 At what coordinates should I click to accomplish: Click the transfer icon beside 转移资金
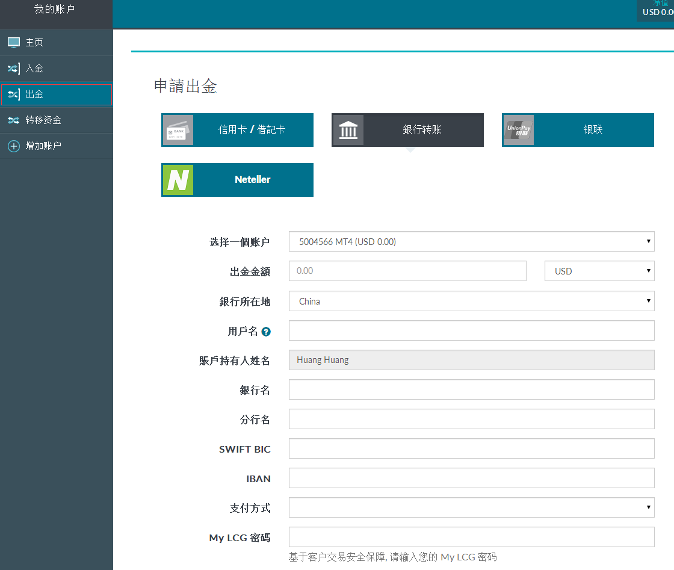coord(13,120)
